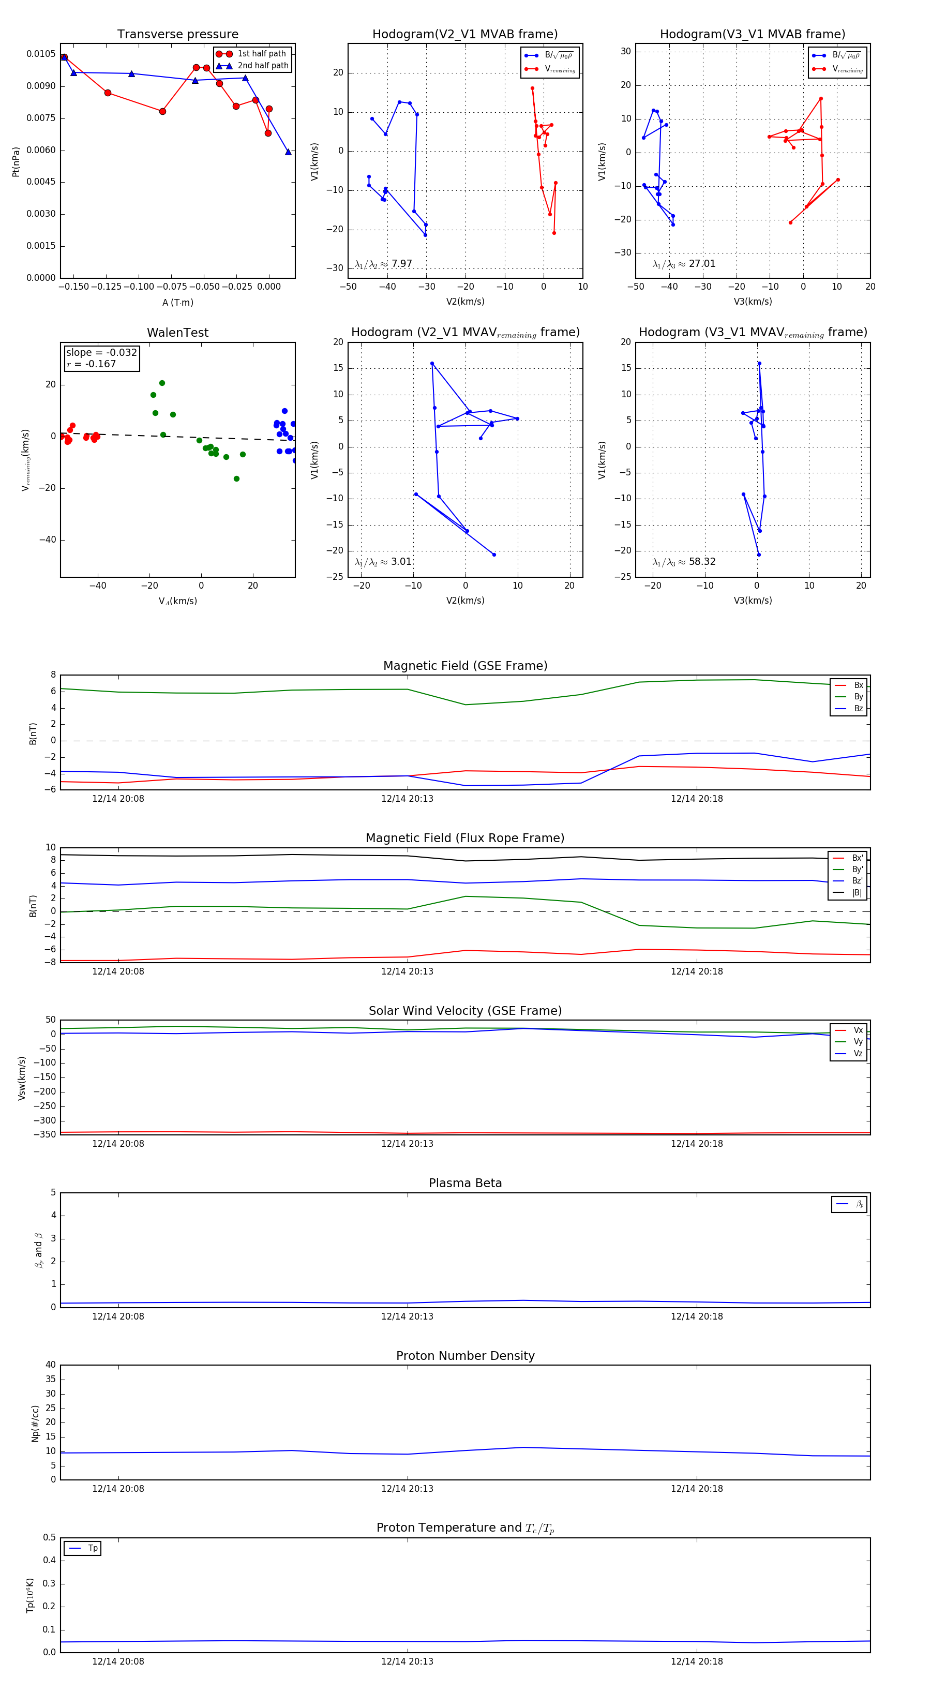Select the βp legend entry in Plasma Beta plot
Screen dimensions: 931x1707
pos(849,1204)
